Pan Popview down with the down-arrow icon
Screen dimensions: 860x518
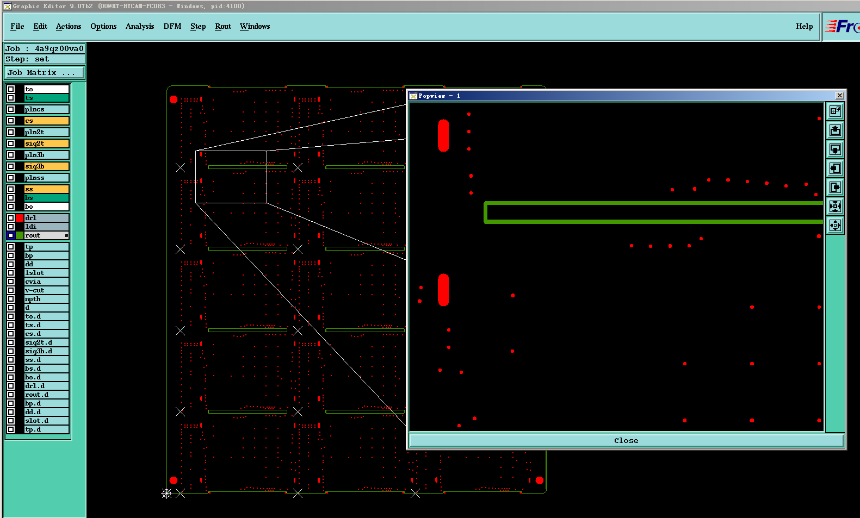pyautogui.click(x=835, y=149)
